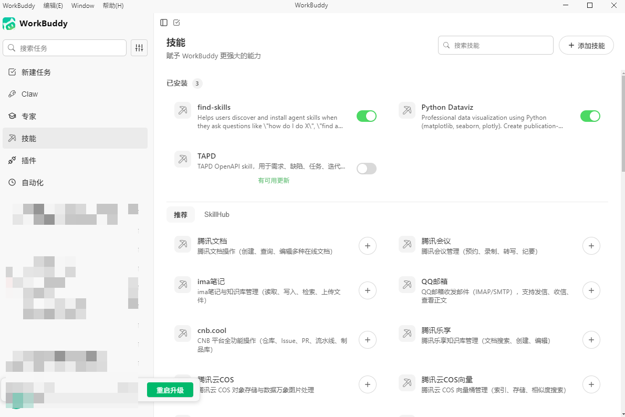Viewport: 625px width, 417px height.
Task: Click the 腾讯文档 skill icon
Action: 183,244
